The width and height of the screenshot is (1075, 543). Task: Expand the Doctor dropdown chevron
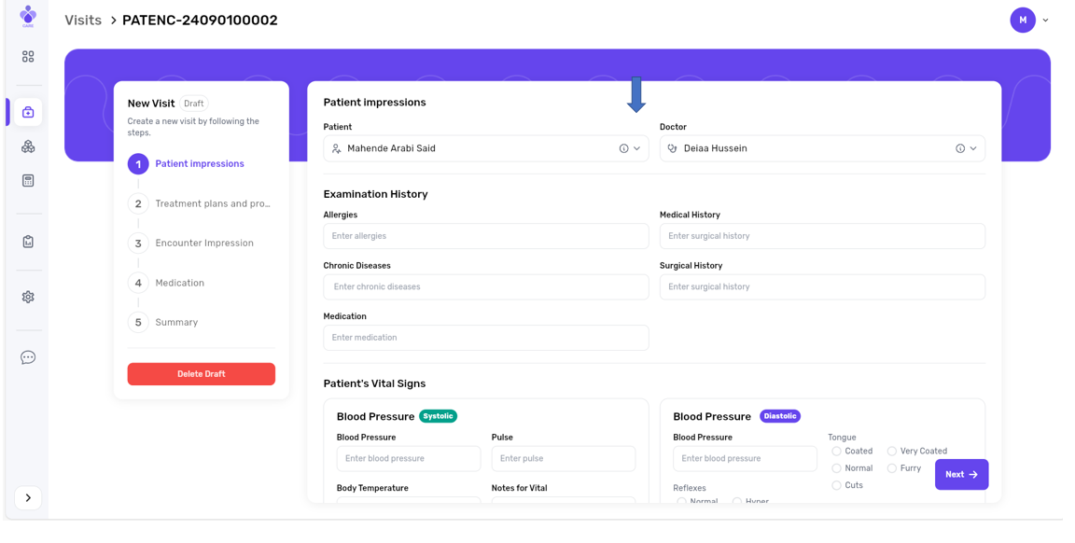(x=973, y=148)
